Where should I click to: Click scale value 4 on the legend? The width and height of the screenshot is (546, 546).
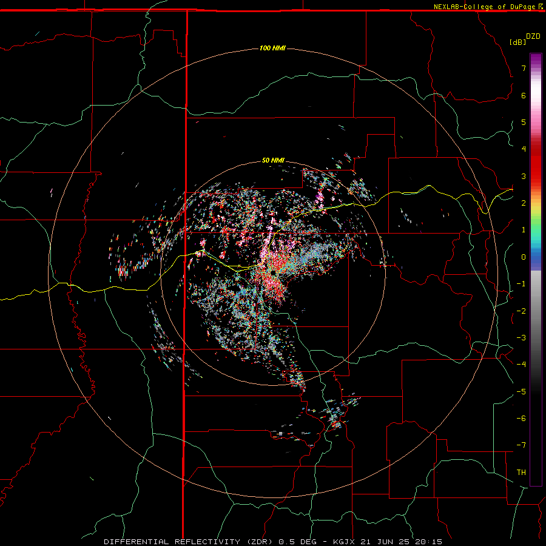pos(524,149)
